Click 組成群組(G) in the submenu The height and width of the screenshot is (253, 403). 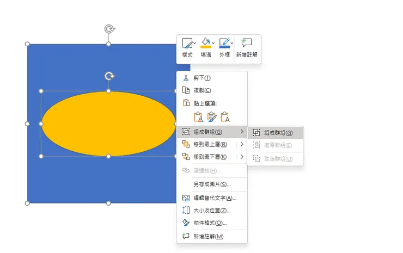tap(276, 133)
